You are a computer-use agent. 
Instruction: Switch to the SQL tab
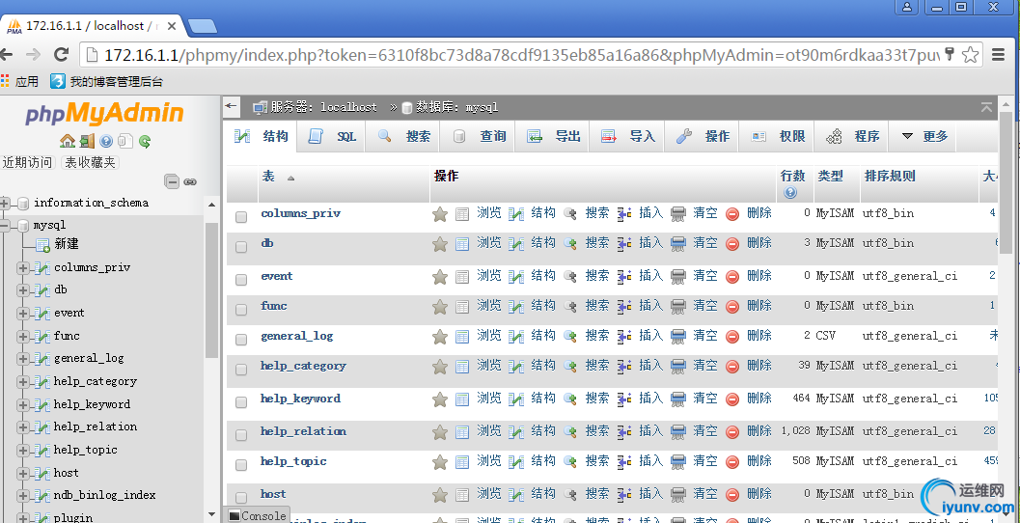tap(332, 137)
